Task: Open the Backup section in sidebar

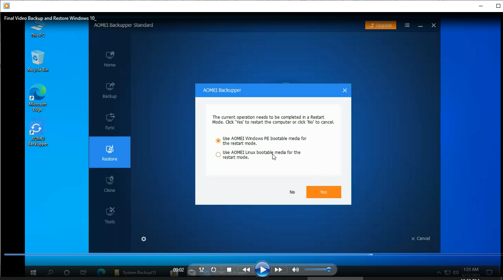Action: pos(110,90)
